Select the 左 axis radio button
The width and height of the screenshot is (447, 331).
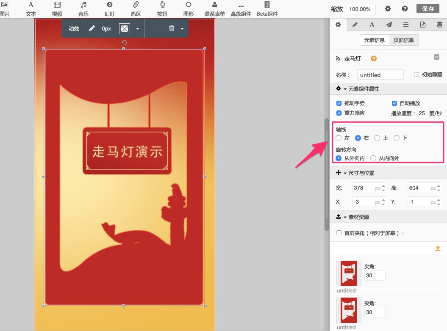tap(339, 138)
